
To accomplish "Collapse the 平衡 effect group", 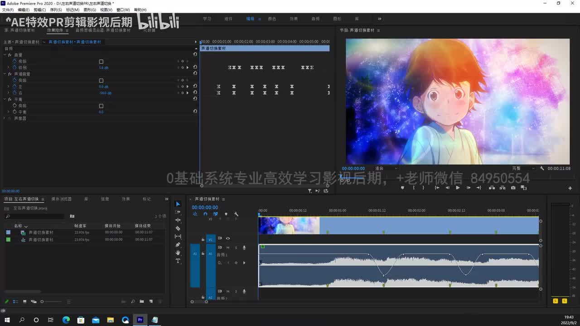I will [5, 99].
